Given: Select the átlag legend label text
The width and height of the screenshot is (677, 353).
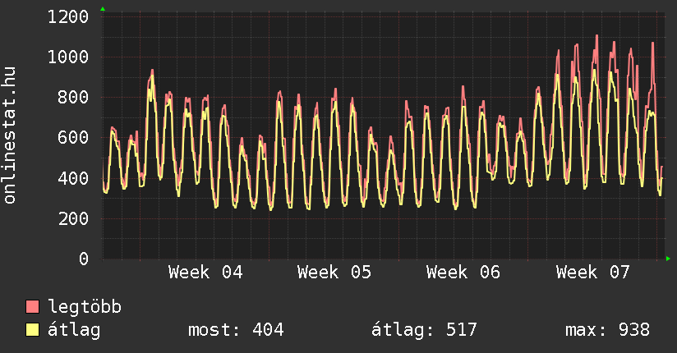Looking at the screenshot, I should tap(75, 330).
